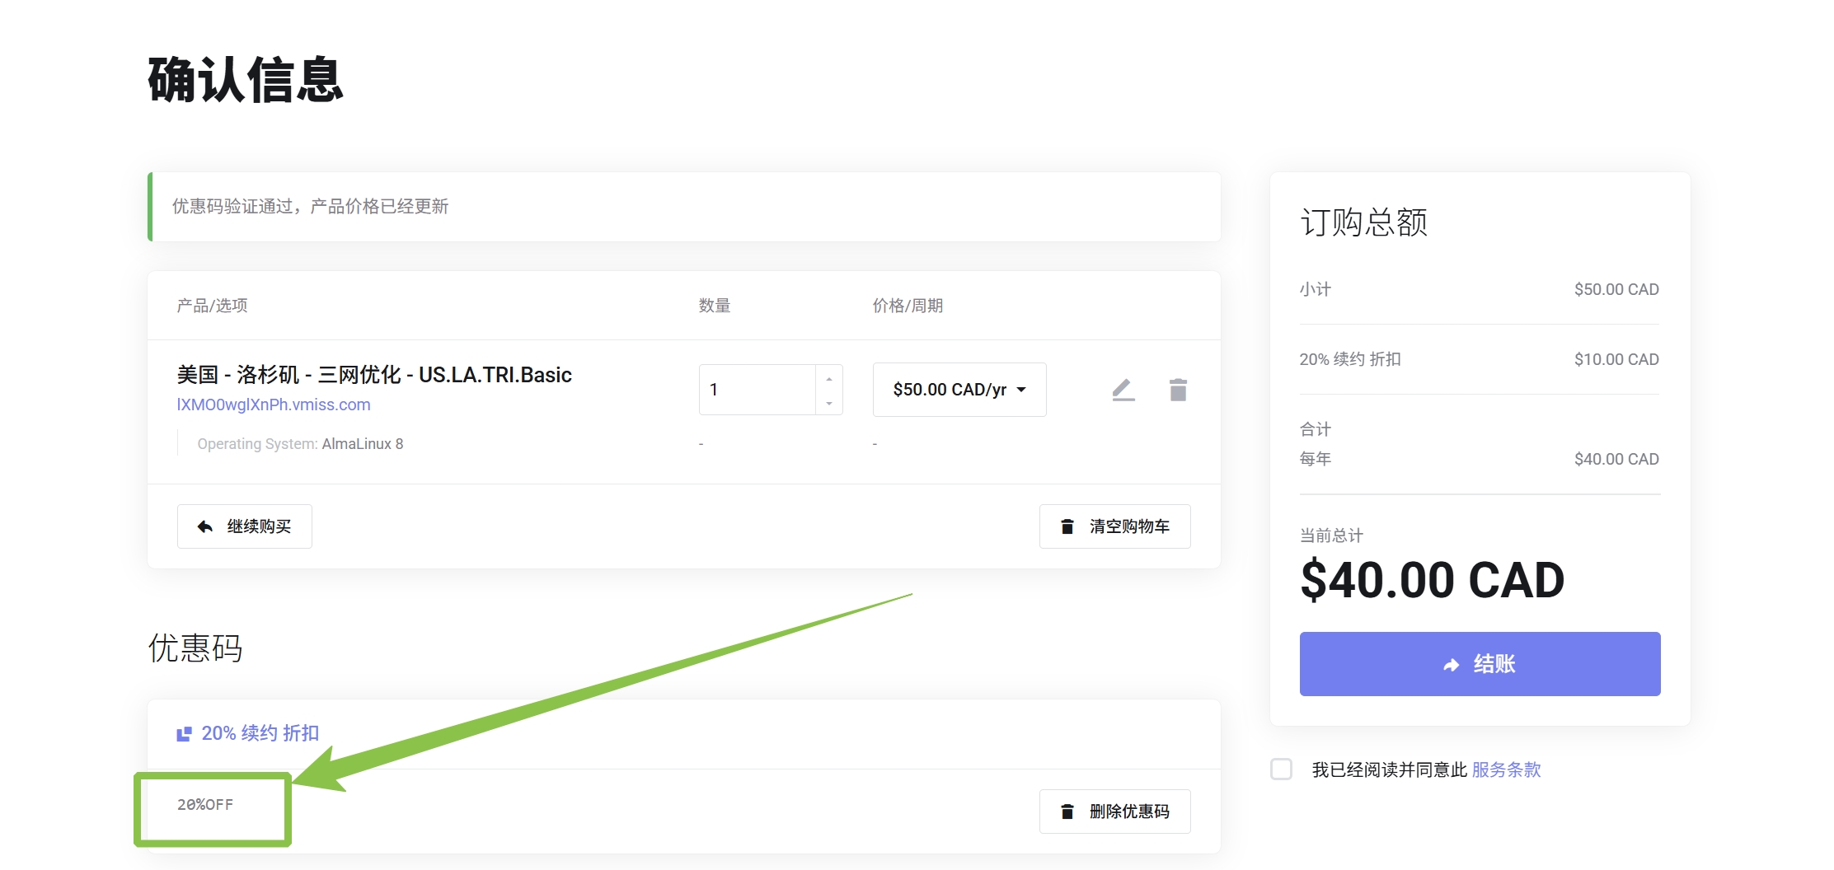
Task: Click the 20%OFF promo code text
Action: click(205, 804)
